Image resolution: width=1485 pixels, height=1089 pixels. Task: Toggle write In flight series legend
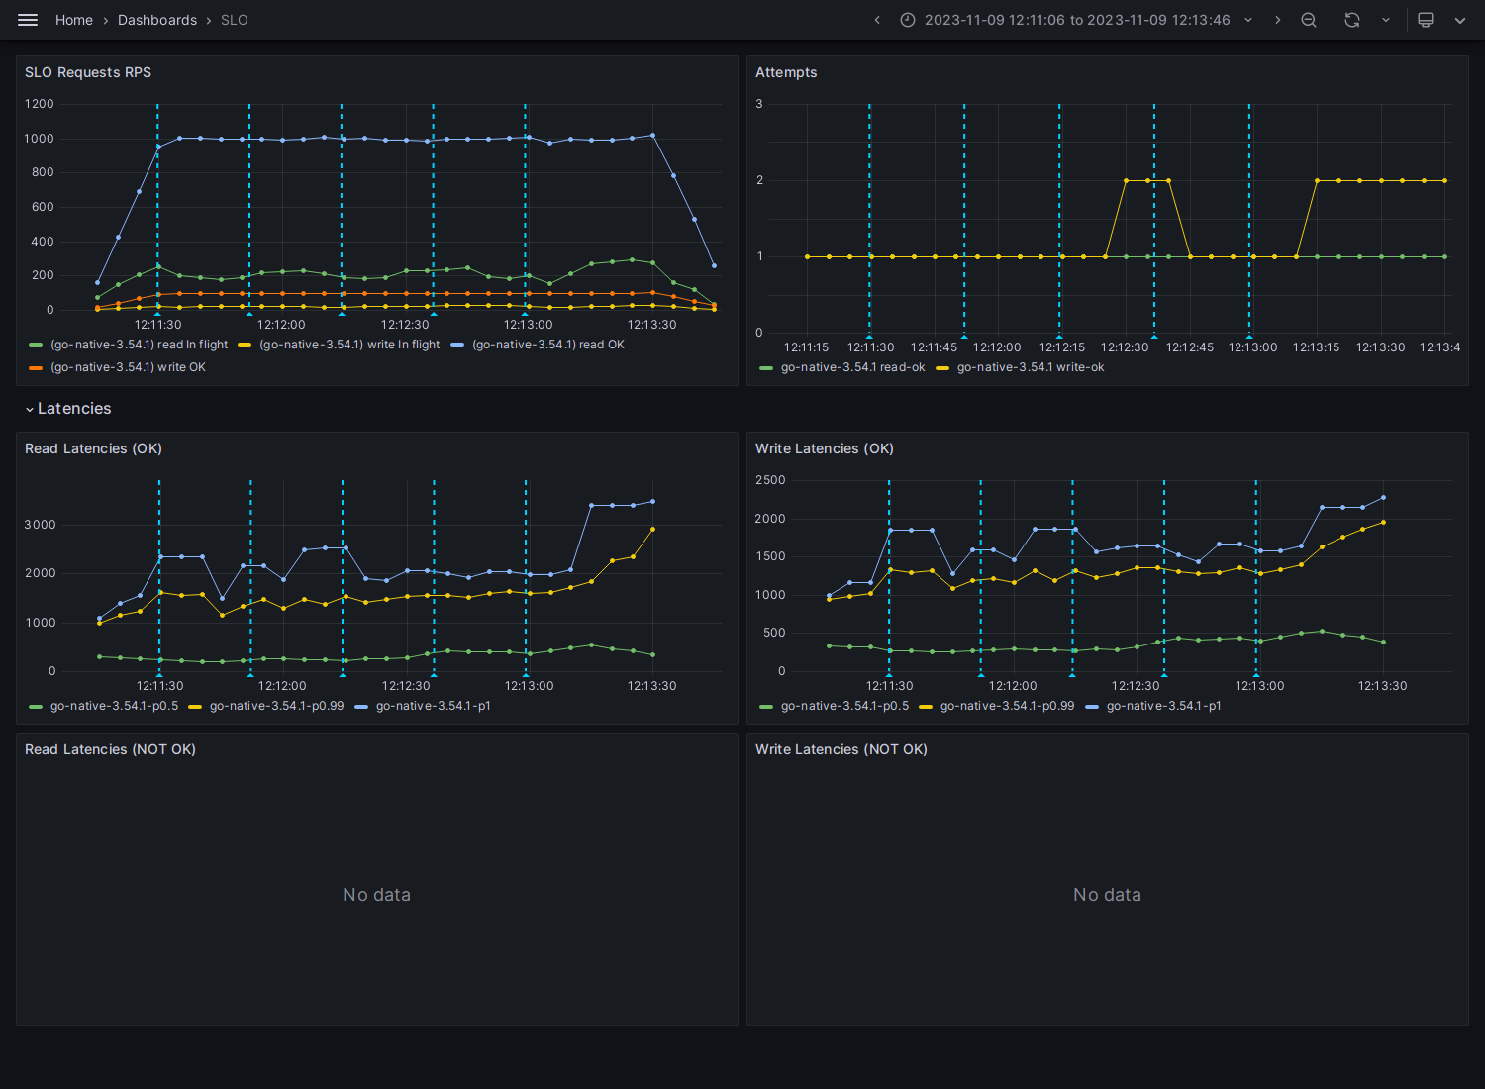coord(349,345)
